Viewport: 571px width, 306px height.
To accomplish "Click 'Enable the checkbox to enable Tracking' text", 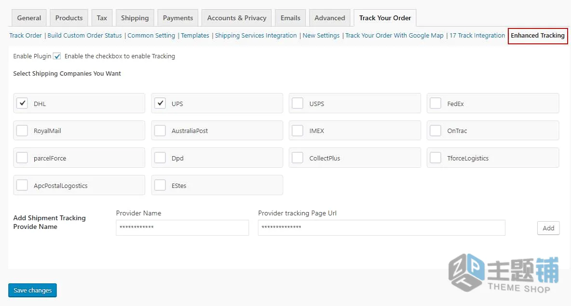I will point(120,56).
